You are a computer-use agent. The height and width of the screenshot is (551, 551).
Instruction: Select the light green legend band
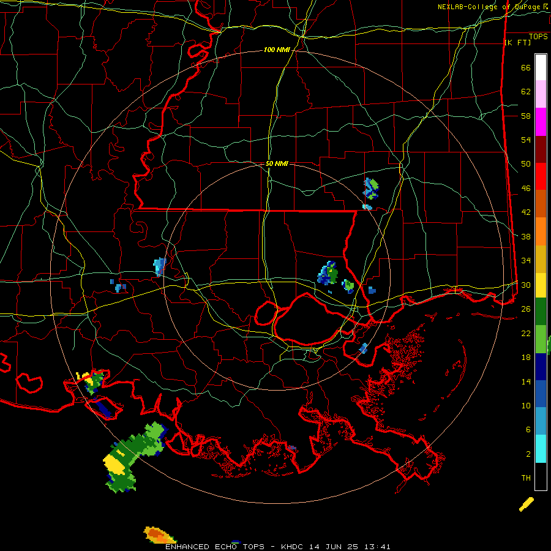tap(541, 339)
